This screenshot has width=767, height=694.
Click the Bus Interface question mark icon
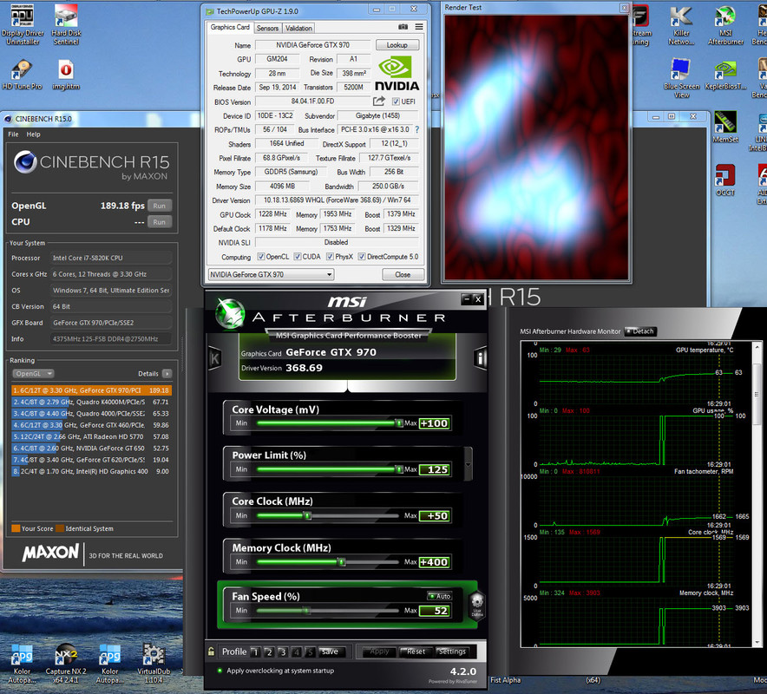tap(416, 129)
